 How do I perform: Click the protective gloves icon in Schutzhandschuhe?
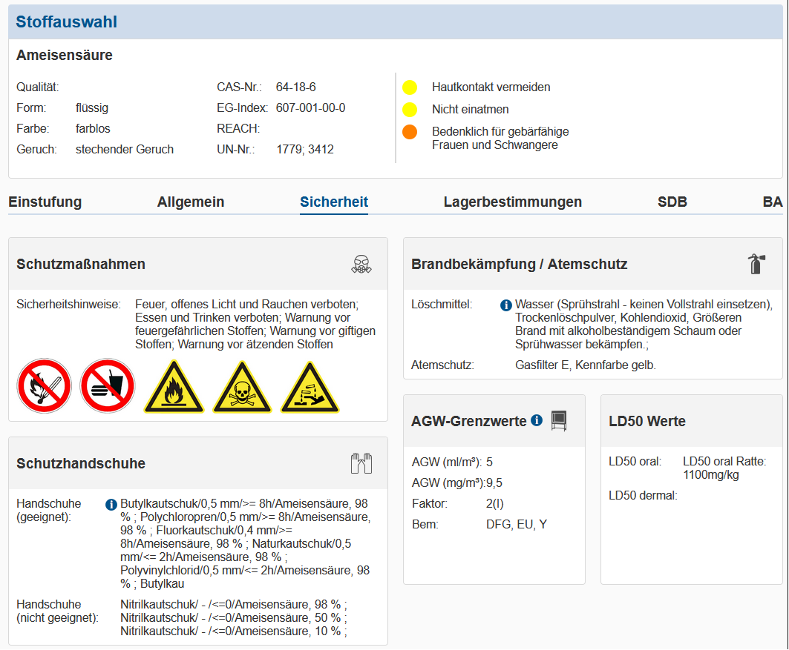361,463
